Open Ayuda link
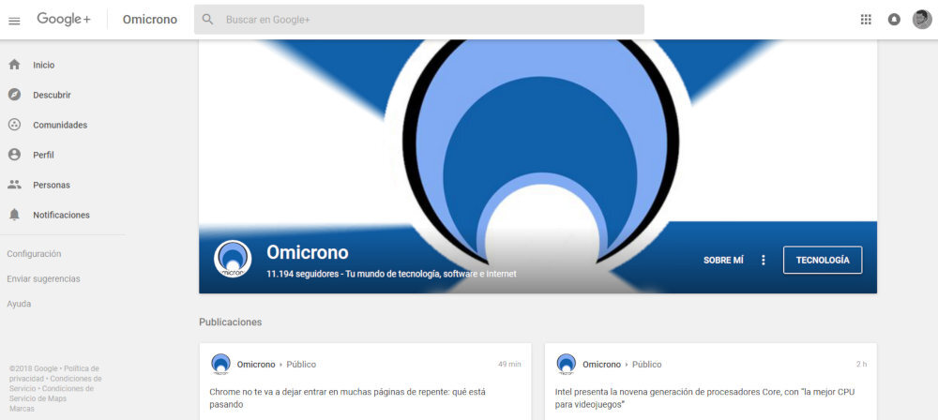Screen dimensions: 938x420 tap(19, 304)
